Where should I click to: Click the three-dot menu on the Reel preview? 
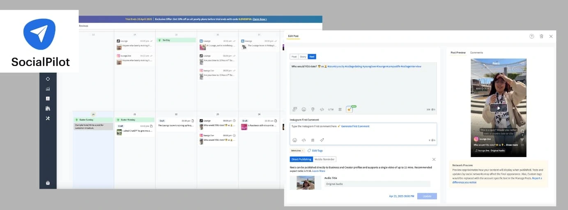click(522, 145)
